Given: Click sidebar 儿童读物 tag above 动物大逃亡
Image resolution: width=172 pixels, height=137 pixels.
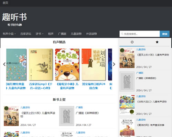Looking at the screenshot, I should (141, 96).
